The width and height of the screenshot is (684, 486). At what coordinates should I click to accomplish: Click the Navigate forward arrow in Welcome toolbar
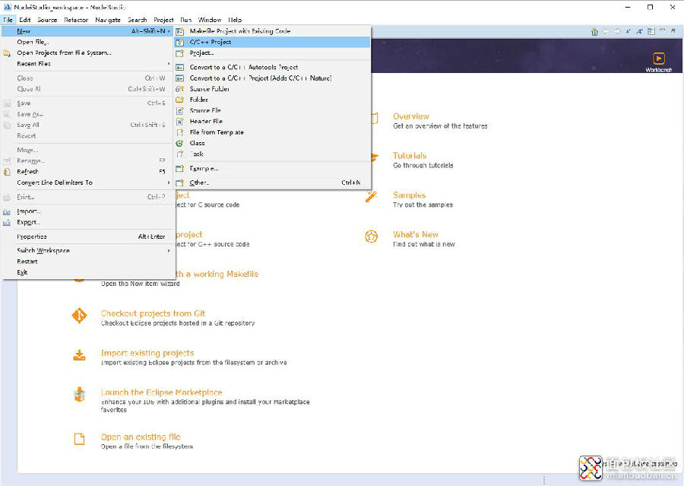pyautogui.click(x=617, y=31)
